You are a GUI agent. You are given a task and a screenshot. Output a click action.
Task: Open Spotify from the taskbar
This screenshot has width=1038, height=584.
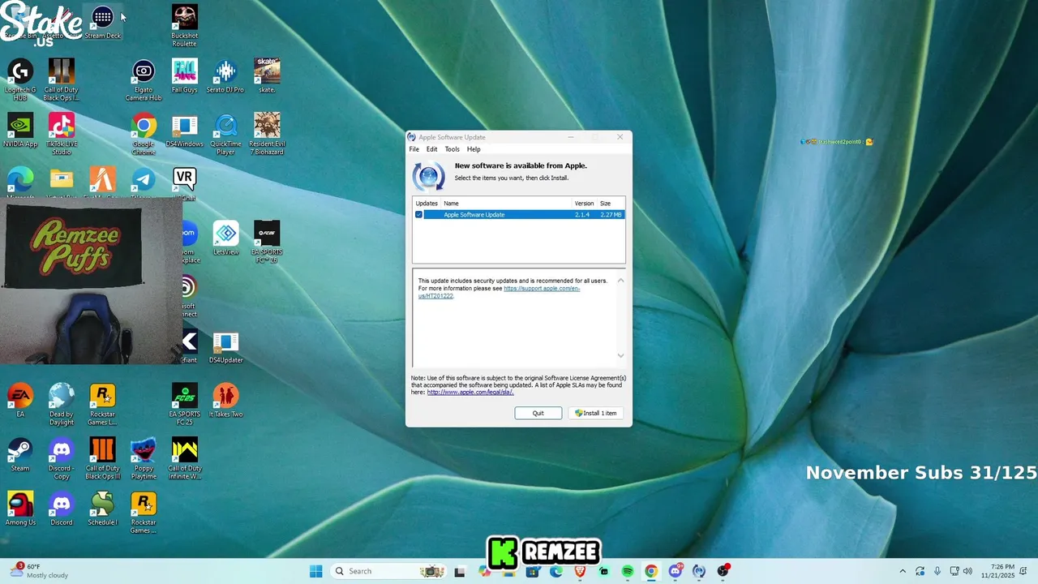click(628, 571)
